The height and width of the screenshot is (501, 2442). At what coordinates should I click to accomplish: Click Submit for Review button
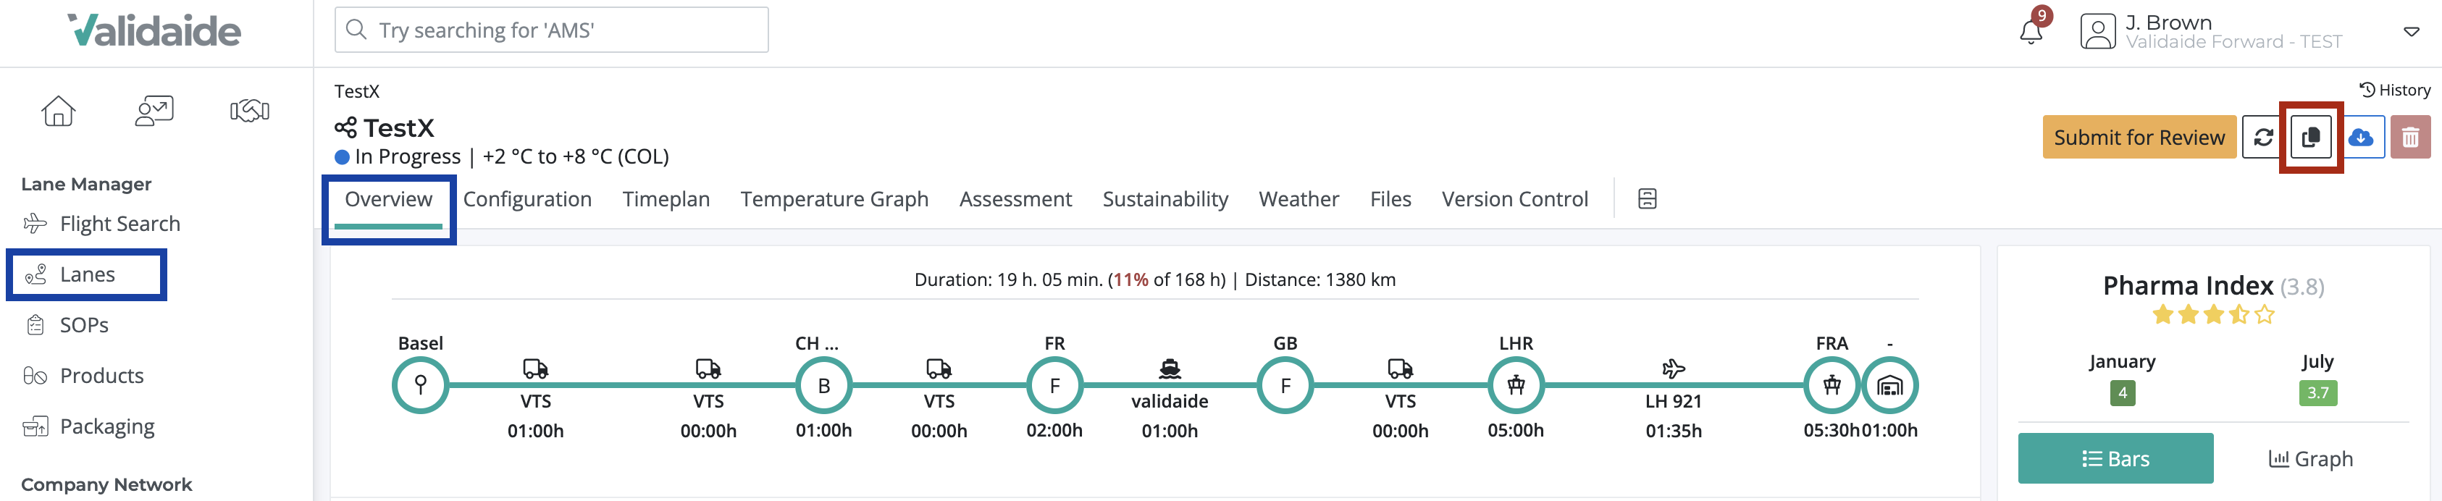pyautogui.click(x=2138, y=138)
